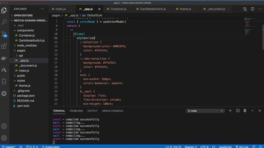
Task: Open Source Control view with badge
Action: coord(4,34)
